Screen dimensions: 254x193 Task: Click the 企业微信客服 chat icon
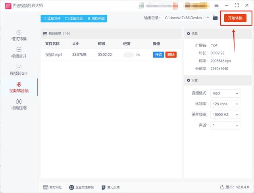(71, 187)
